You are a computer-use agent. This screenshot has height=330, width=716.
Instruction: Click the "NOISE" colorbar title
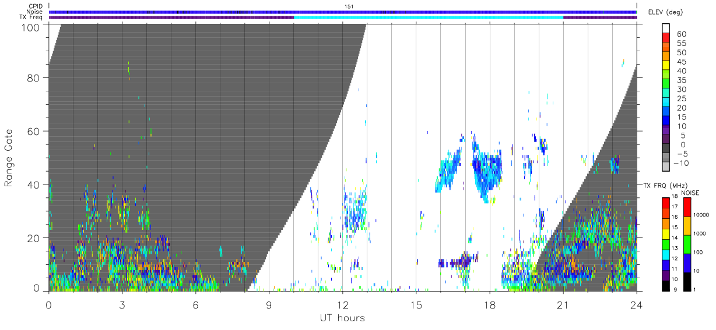click(691, 192)
